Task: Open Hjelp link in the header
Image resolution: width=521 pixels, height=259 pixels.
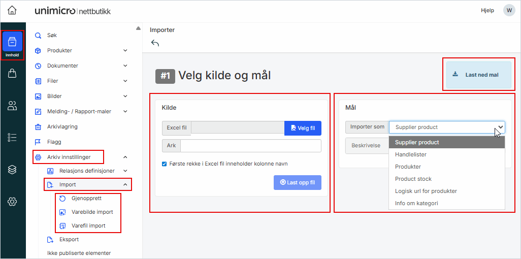Action: (x=487, y=11)
